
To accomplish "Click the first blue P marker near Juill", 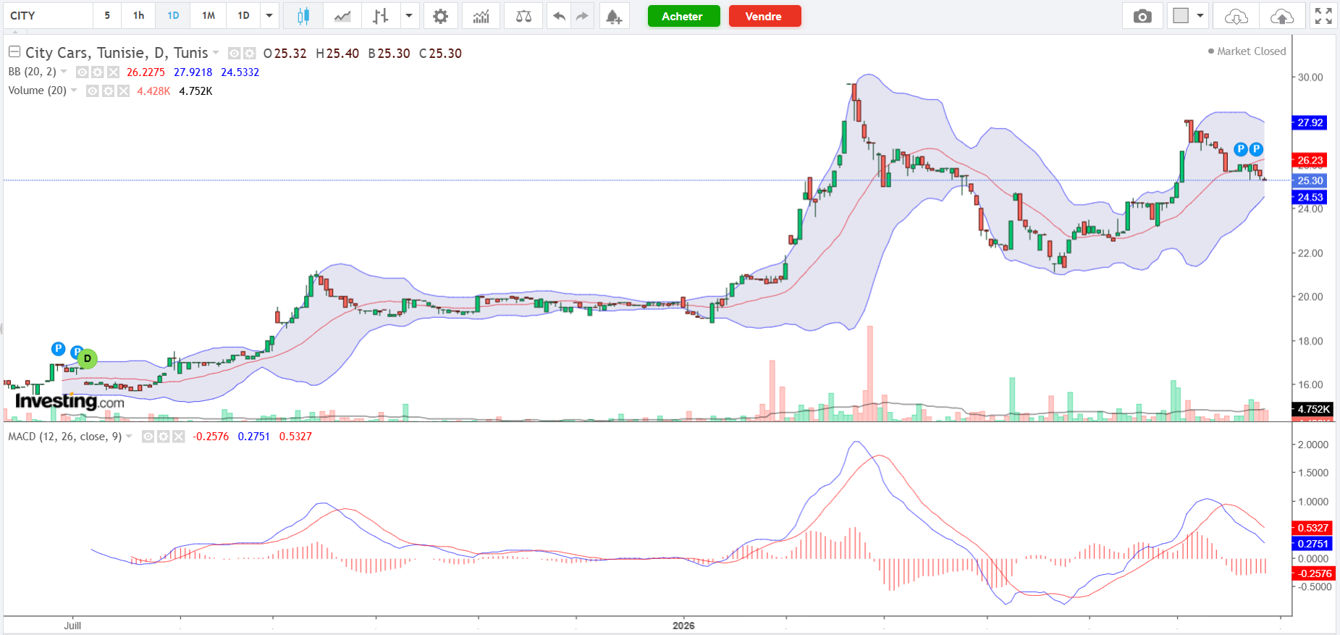I will tap(59, 349).
